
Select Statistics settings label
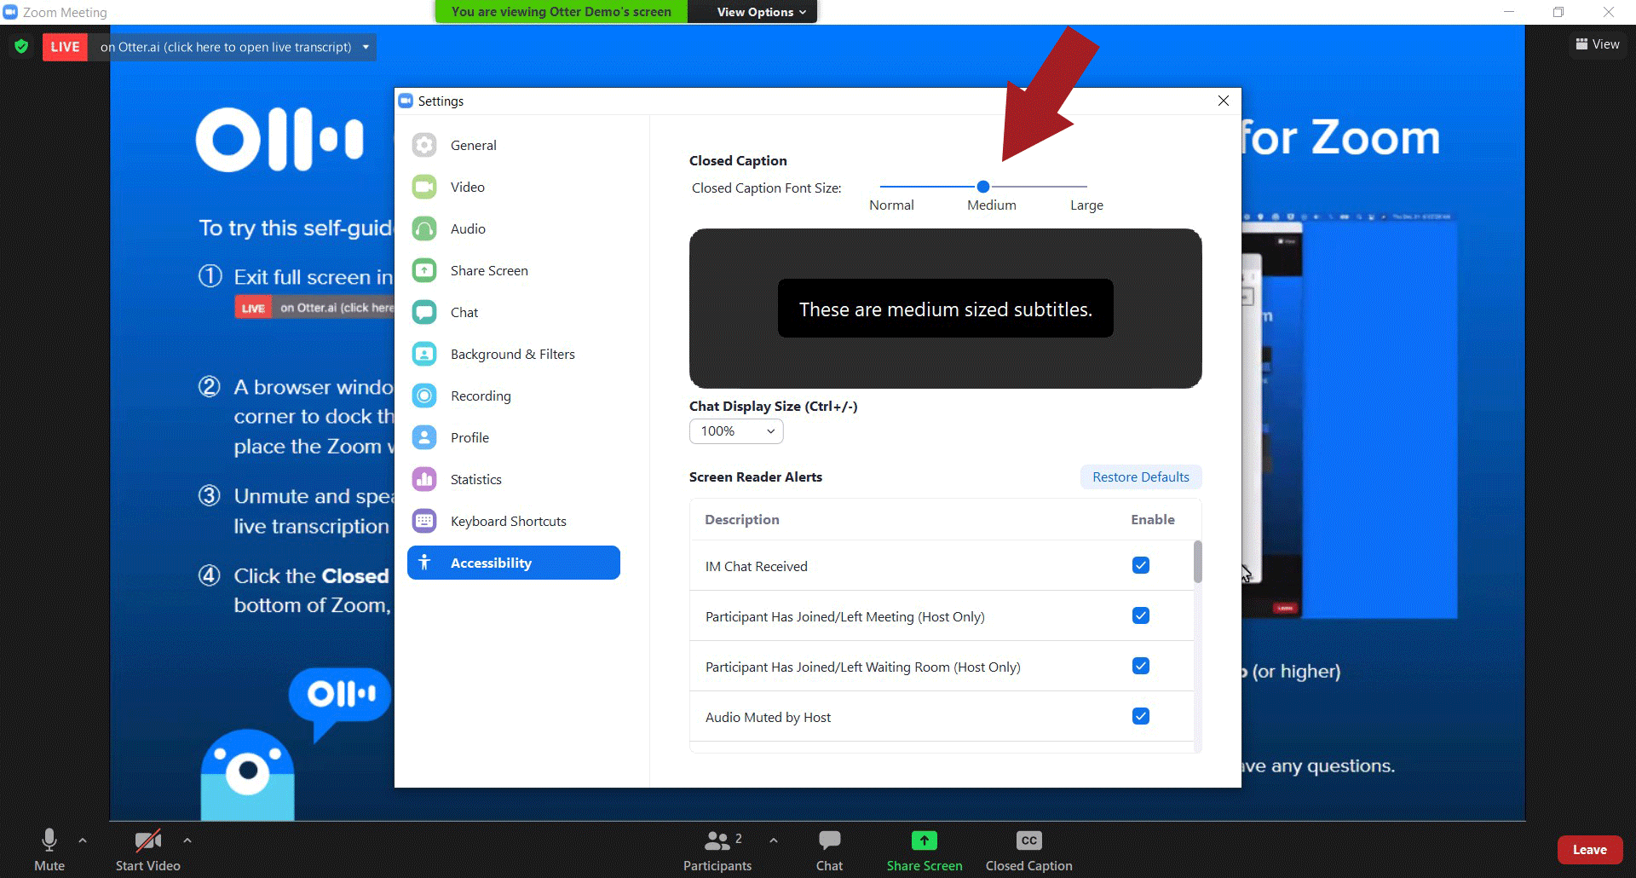click(475, 479)
